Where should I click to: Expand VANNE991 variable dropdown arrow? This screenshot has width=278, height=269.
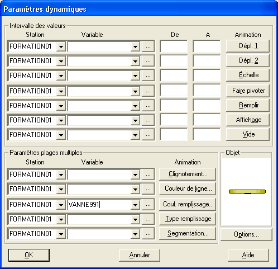click(135, 205)
